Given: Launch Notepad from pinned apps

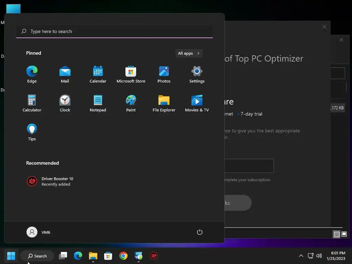Looking at the screenshot, I should click(98, 103).
